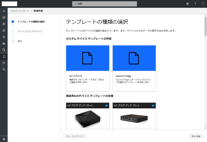Open the Analytics chart icon in sidebar
Viewport: 207px width, 142px height.
[x=4, y=43]
